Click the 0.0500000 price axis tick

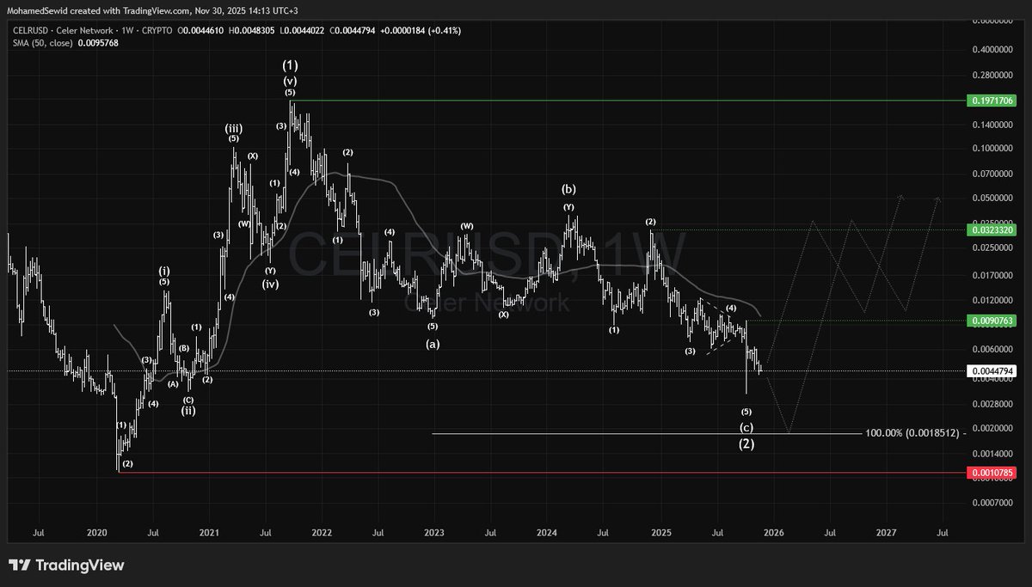(x=994, y=199)
